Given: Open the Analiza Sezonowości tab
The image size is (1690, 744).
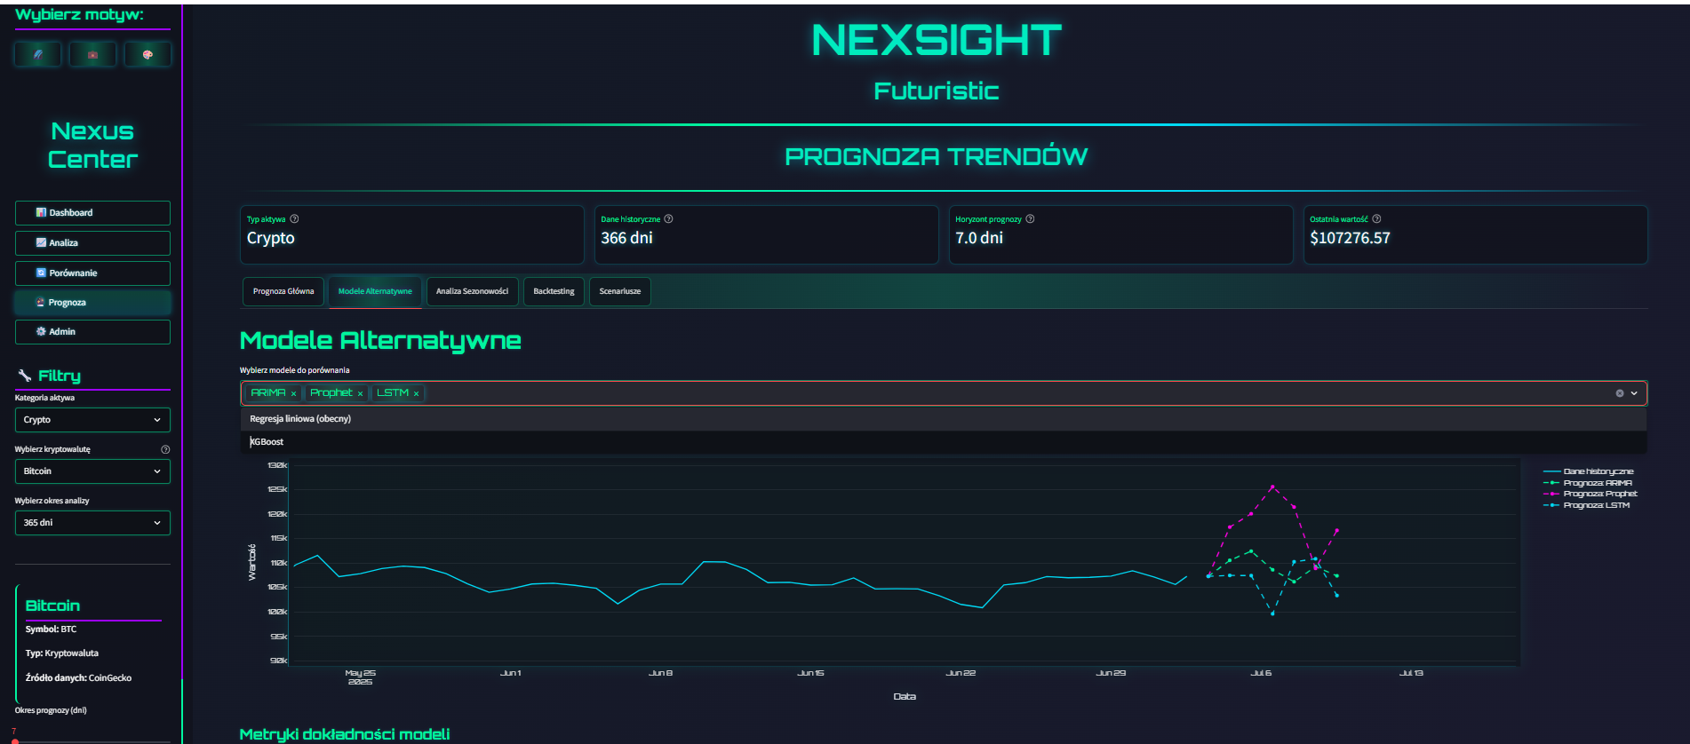Looking at the screenshot, I should tap(472, 291).
